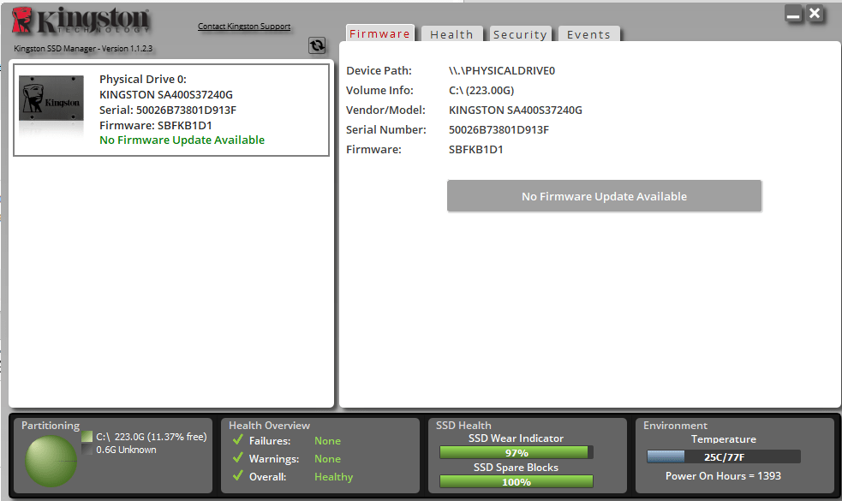The width and height of the screenshot is (842, 501).
Task: Click the Partitioning panel heading
Action: (x=51, y=426)
